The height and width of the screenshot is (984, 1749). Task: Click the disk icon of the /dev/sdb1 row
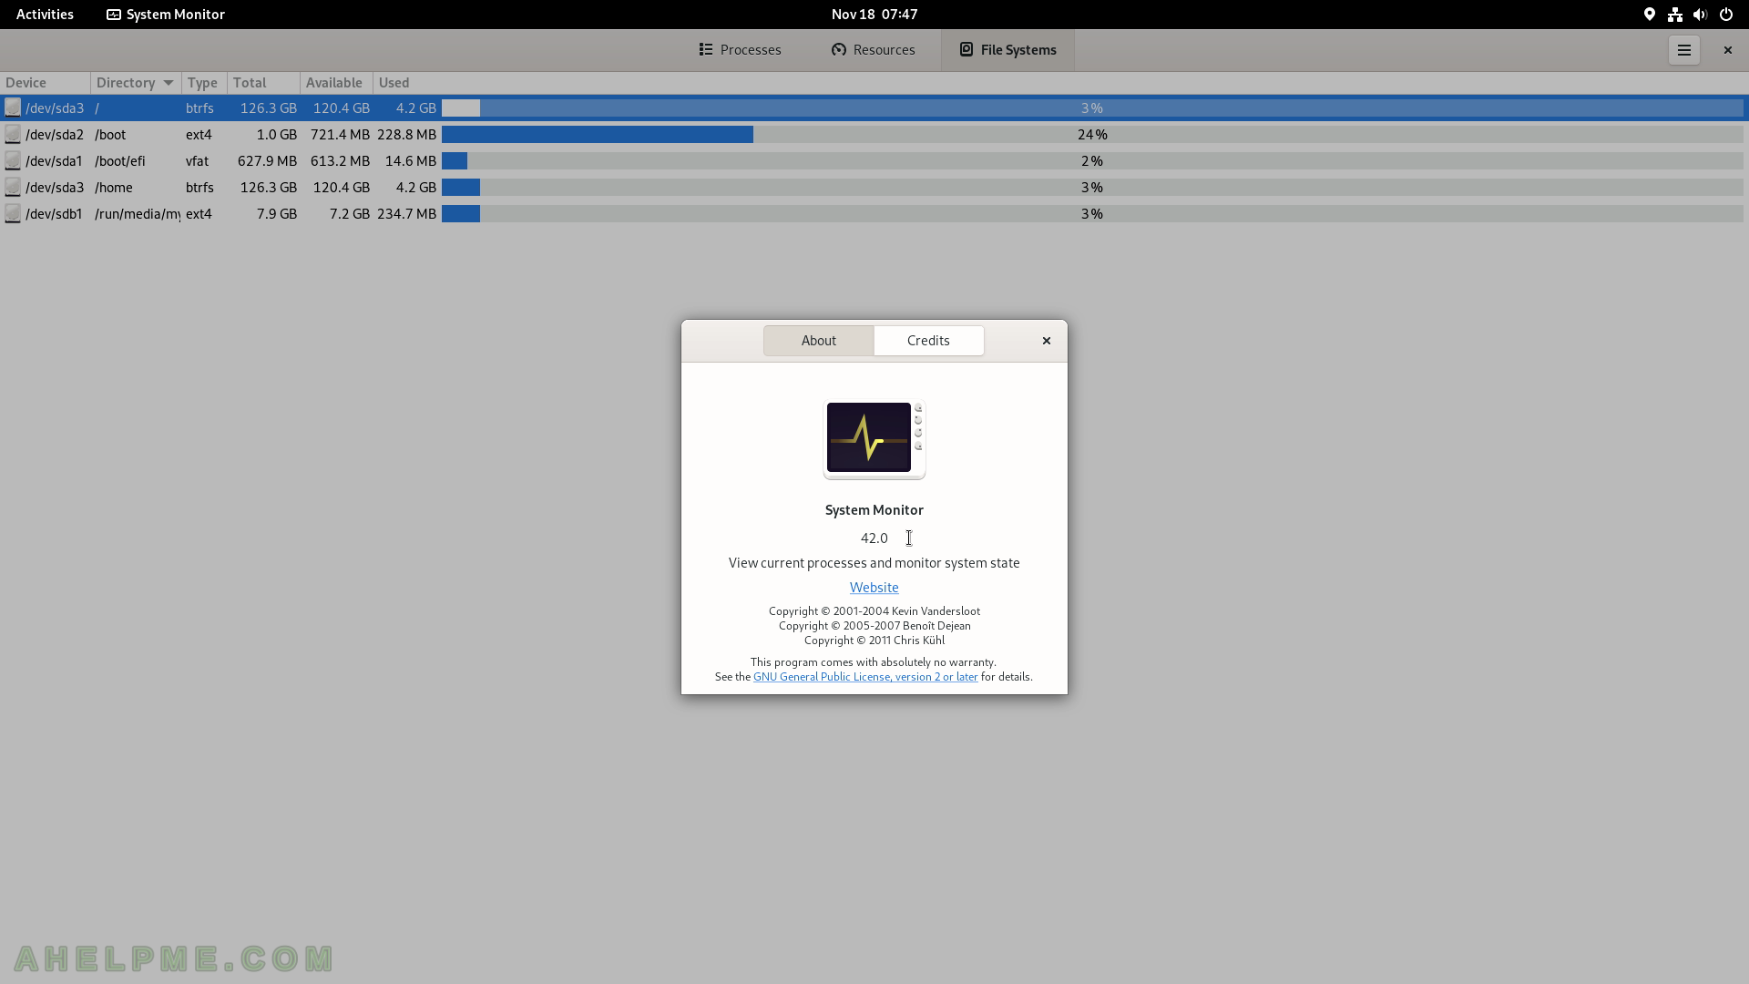pos(13,213)
